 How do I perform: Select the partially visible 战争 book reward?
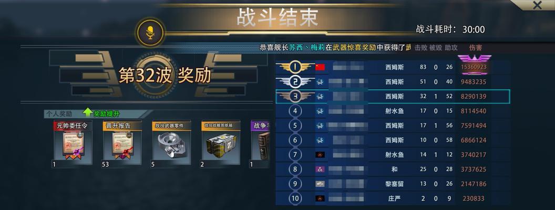tap(260, 142)
